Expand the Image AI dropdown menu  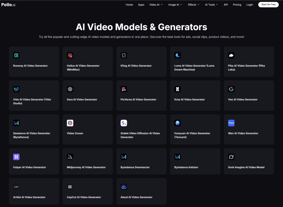[175, 5]
